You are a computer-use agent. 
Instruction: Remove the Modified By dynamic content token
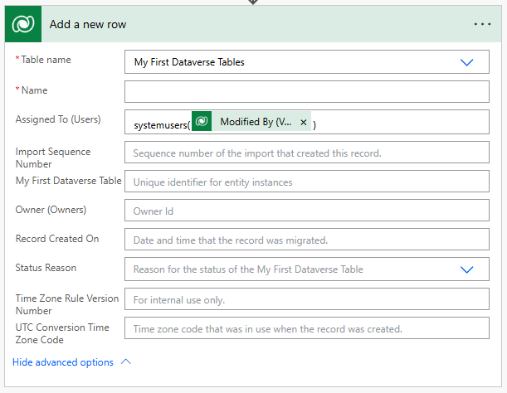click(x=303, y=123)
